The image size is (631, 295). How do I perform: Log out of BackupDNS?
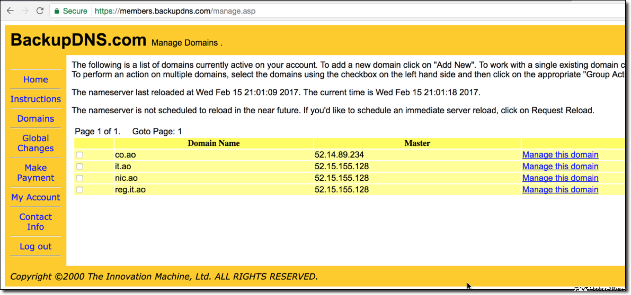(x=36, y=247)
